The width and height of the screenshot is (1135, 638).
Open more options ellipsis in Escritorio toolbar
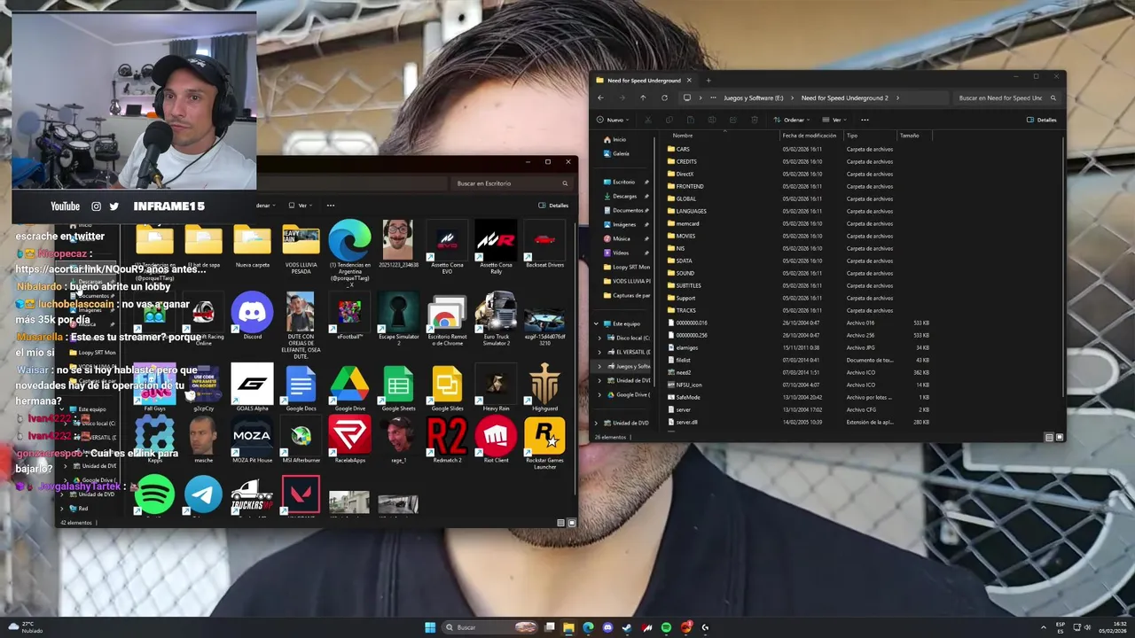point(331,206)
